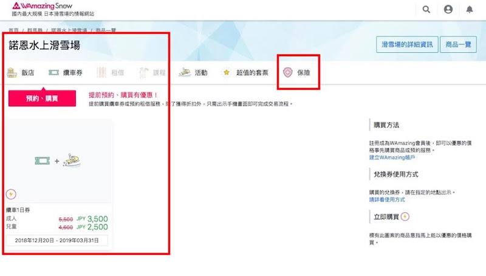Click the child price JPY 2,500

(92, 227)
